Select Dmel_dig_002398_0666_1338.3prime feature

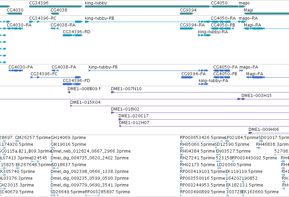coord(51,175)
